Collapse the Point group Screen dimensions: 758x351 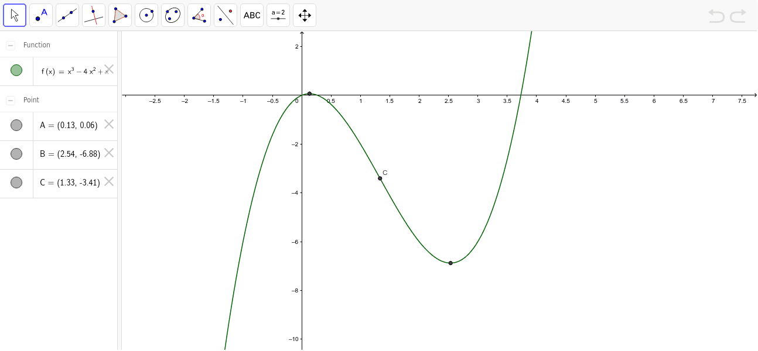(x=11, y=100)
